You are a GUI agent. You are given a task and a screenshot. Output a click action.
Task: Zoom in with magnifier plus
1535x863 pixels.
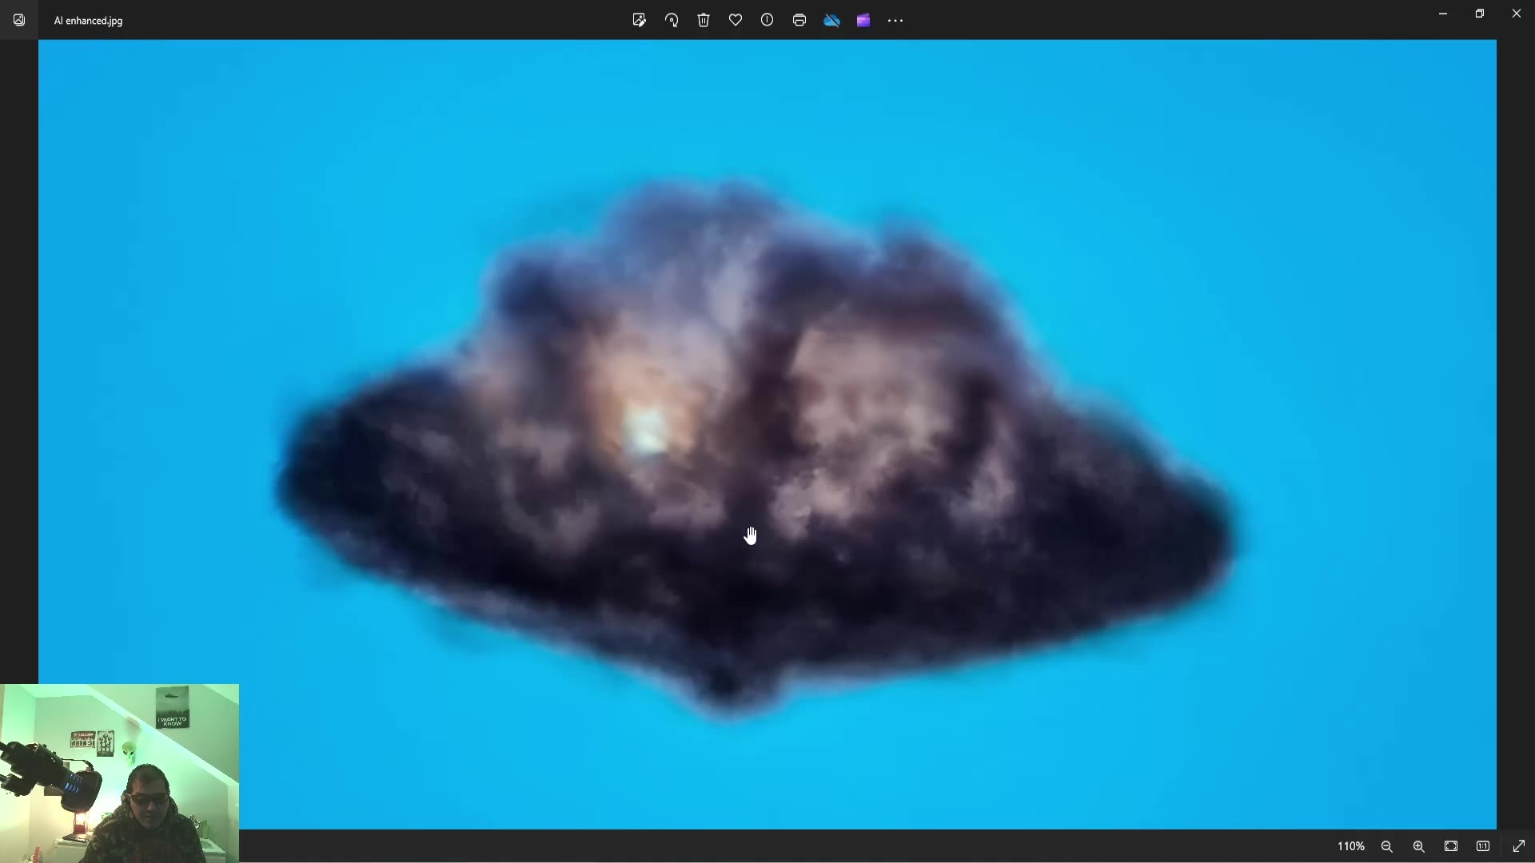[x=1419, y=846]
